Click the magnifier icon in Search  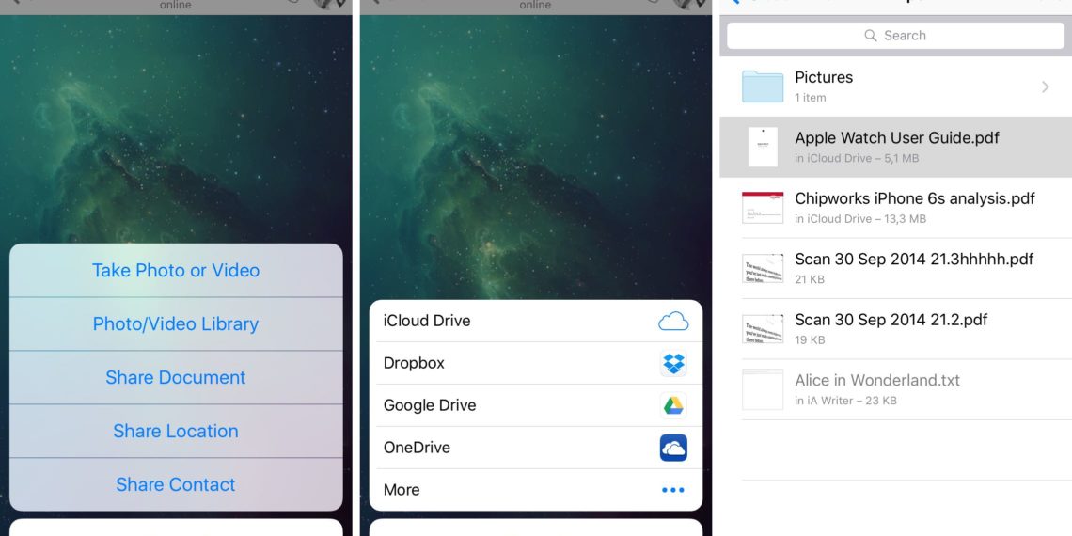click(x=871, y=36)
